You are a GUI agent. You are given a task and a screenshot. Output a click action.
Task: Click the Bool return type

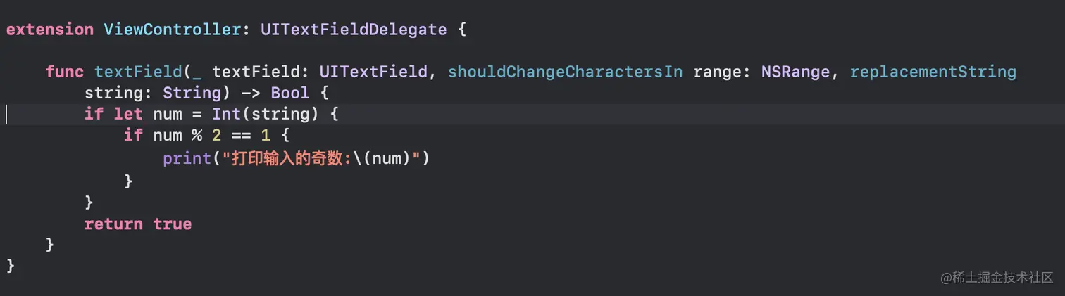point(290,93)
